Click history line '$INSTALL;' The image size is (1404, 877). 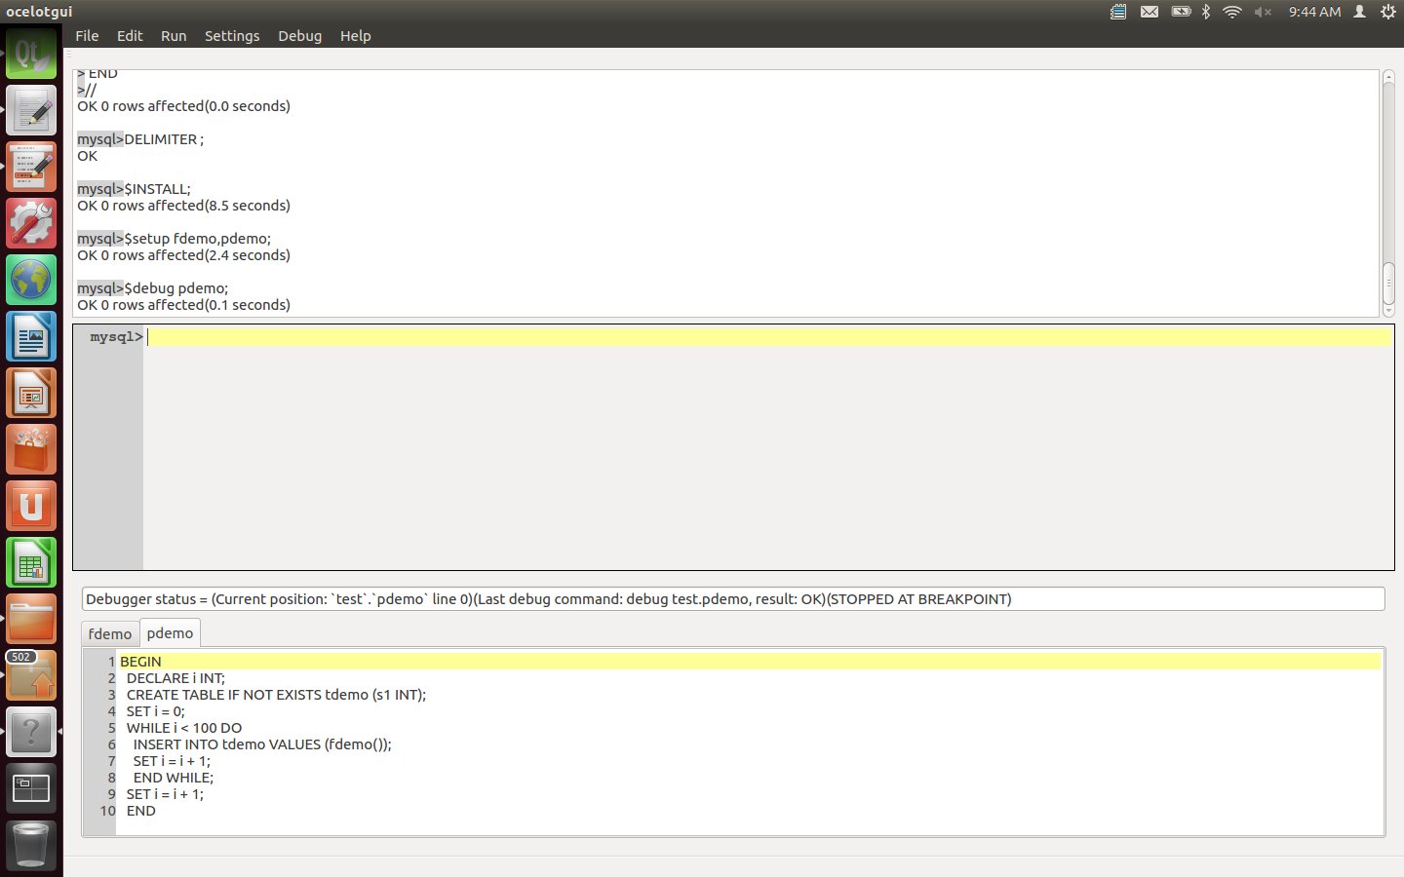[157, 189]
